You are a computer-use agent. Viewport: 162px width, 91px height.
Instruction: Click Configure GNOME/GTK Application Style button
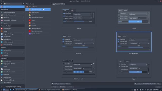(x=148, y=84)
